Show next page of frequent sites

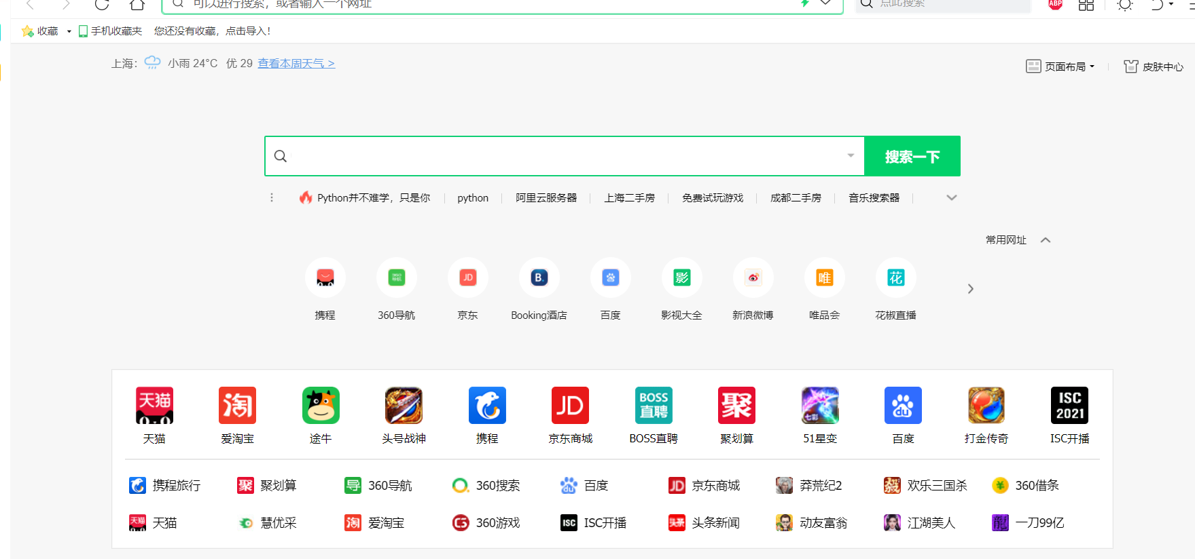click(x=971, y=289)
